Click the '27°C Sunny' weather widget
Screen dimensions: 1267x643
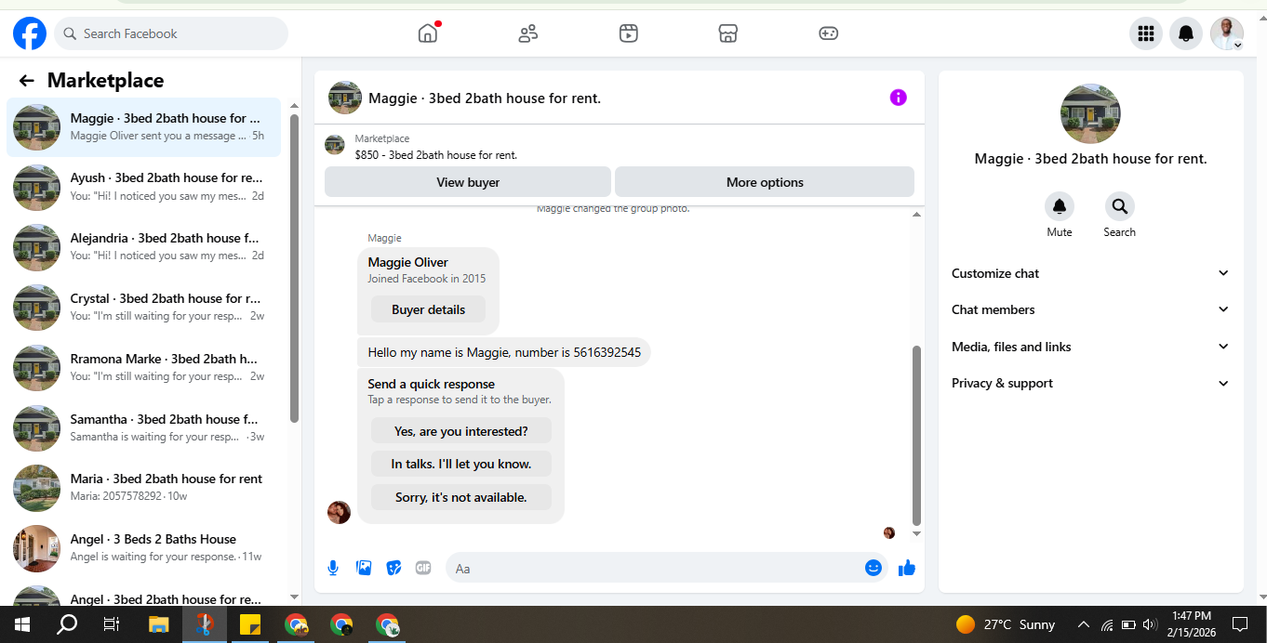[1005, 624]
